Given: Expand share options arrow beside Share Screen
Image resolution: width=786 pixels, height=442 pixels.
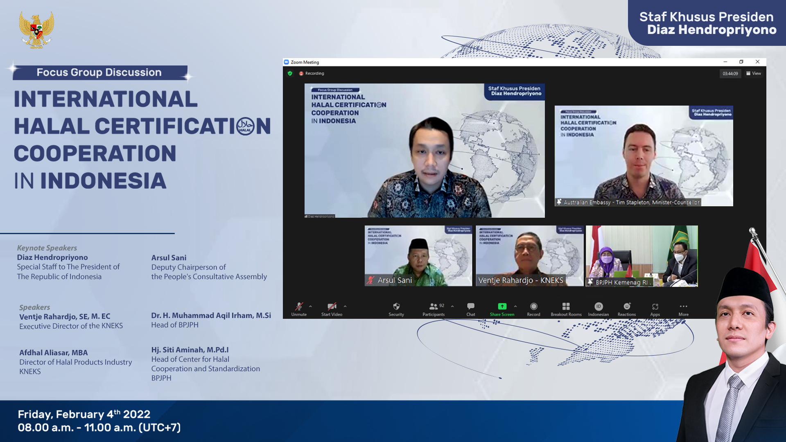Looking at the screenshot, I should click(515, 306).
